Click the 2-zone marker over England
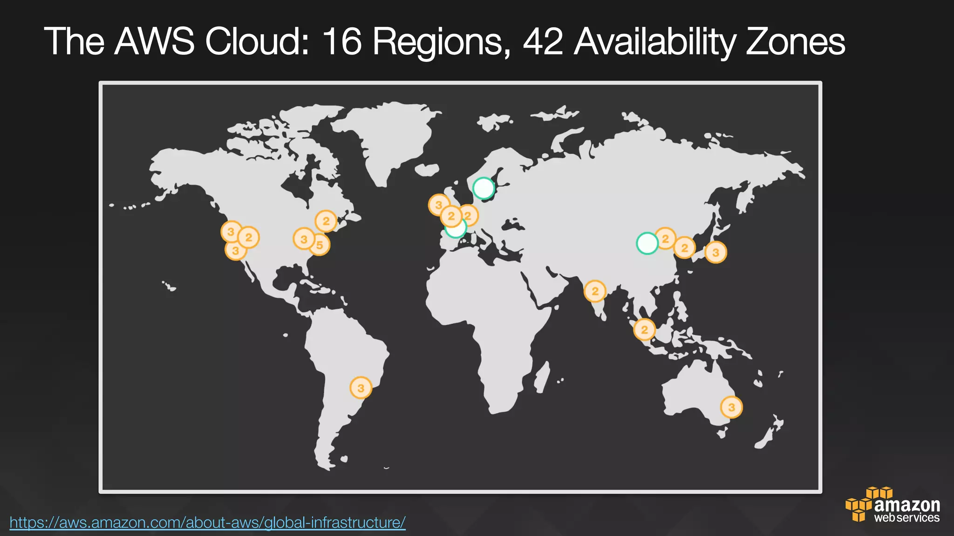The height and width of the screenshot is (536, 954). [451, 216]
